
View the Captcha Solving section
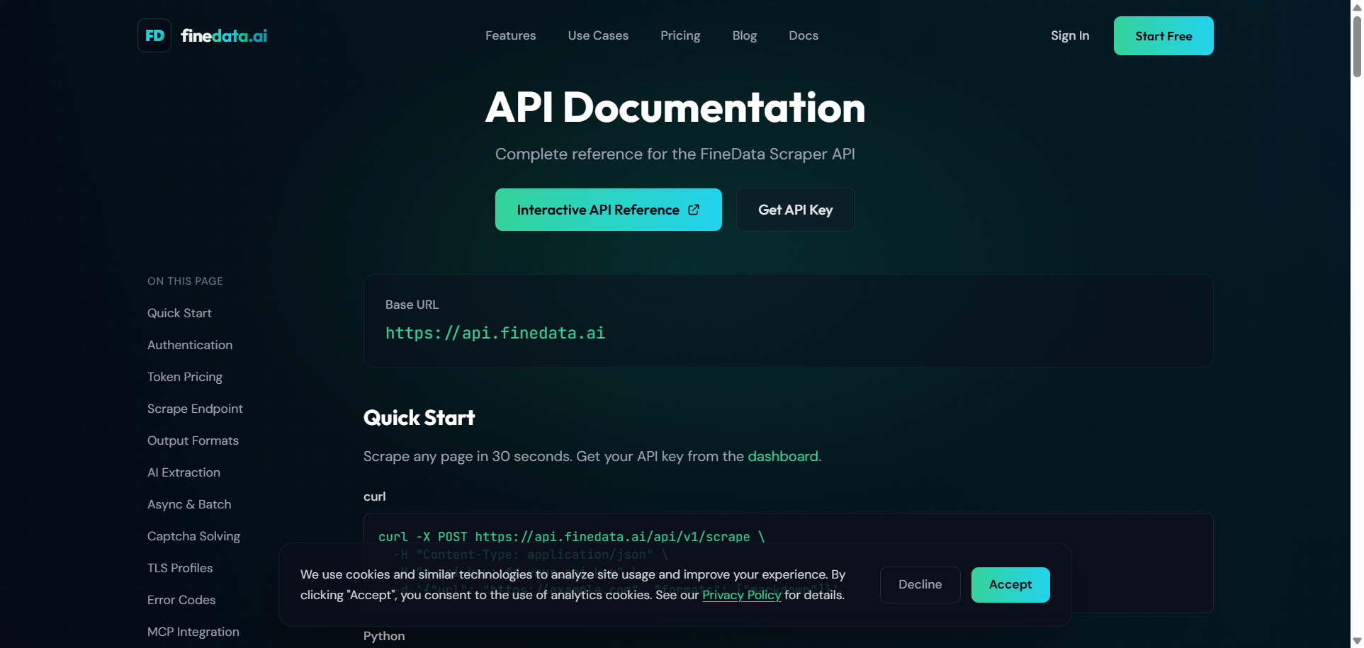coord(193,536)
